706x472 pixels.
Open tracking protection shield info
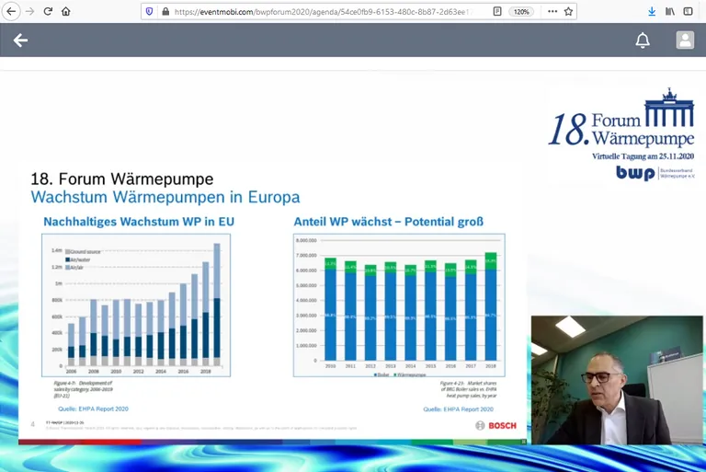coord(150,12)
